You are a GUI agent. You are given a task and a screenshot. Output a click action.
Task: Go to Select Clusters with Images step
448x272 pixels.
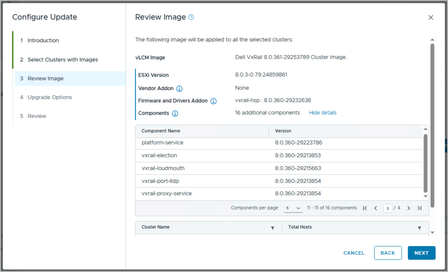click(x=63, y=60)
